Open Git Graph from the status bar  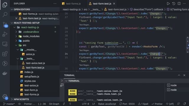pos(54,104)
